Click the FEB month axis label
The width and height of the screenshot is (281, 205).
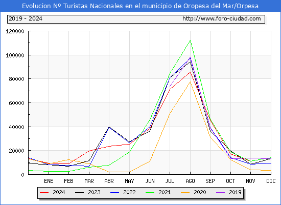68,181
